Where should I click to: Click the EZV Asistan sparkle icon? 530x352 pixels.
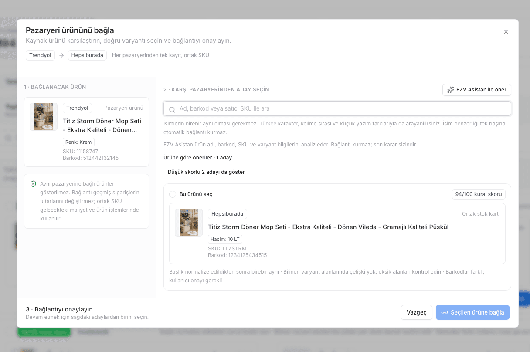pyautogui.click(x=451, y=90)
